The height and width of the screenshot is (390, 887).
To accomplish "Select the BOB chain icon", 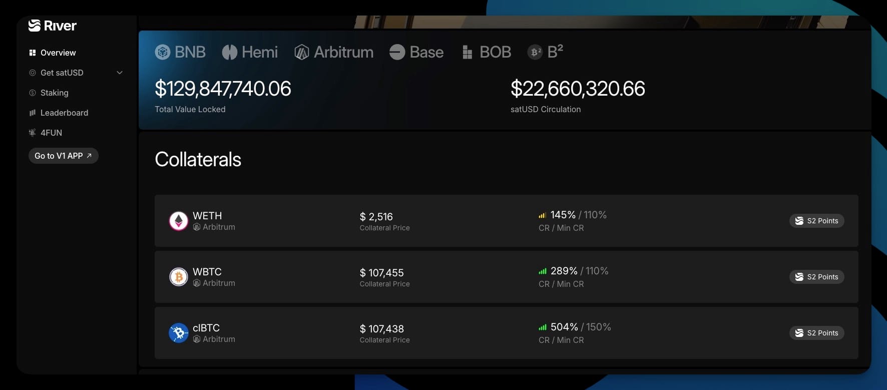I will point(467,52).
